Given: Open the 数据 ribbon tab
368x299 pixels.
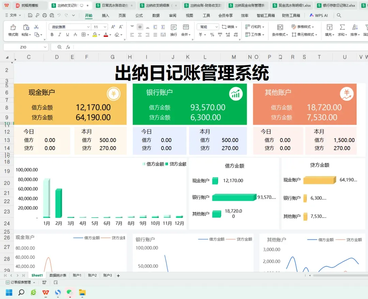Looking at the screenshot, I should tap(156, 15).
